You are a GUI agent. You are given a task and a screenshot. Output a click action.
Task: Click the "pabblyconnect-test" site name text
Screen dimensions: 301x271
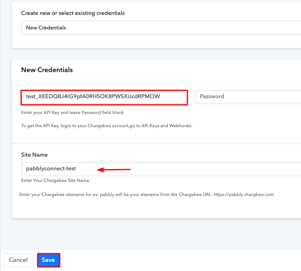click(51, 169)
